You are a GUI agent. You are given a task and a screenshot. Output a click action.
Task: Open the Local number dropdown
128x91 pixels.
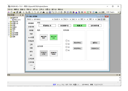coord(62,19)
